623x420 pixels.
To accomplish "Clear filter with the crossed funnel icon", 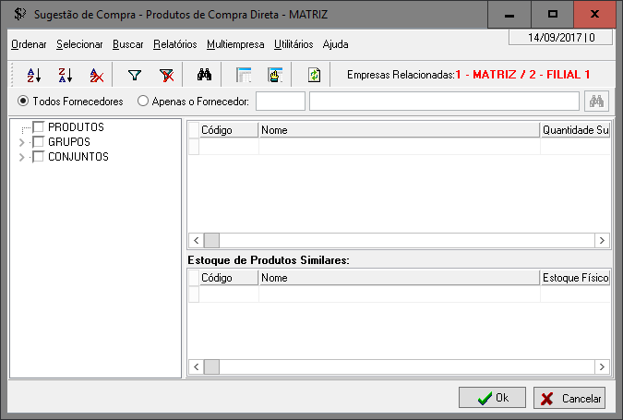I will (x=166, y=76).
